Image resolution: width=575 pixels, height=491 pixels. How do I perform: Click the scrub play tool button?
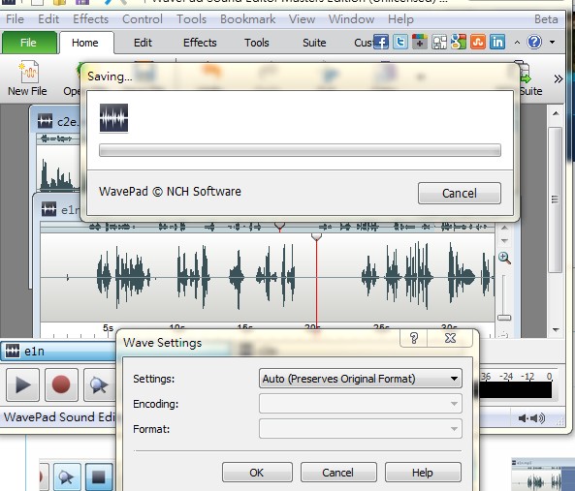click(x=99, y=384)
